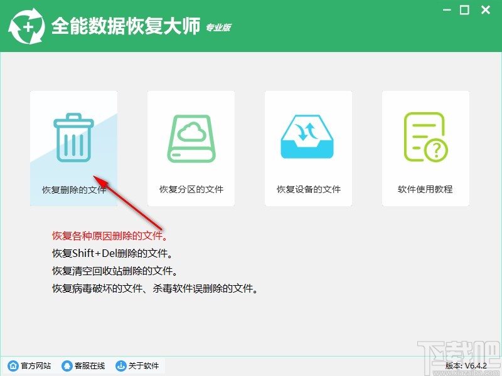502x376 pixels.
Task: Click the version text 版本: V6.4.2
Action: [x=466, y=365]
